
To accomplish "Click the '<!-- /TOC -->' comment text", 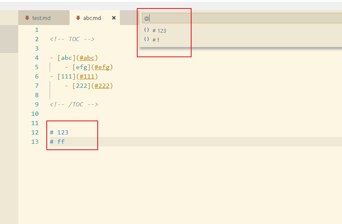I will (74, 104).
